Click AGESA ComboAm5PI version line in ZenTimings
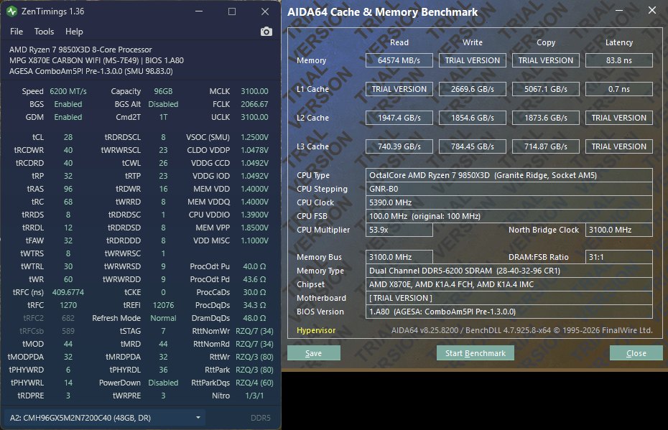Image resolution: width=668 pixels, height=430 pixels. [91, 71]
